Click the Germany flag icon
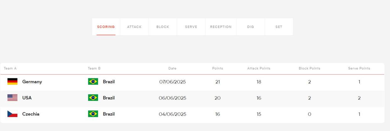390x131 pixels. (12, 81)
